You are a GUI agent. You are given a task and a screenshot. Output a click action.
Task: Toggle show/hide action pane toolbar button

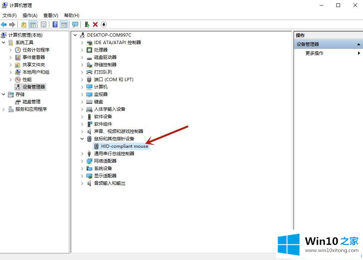point(64,24)
